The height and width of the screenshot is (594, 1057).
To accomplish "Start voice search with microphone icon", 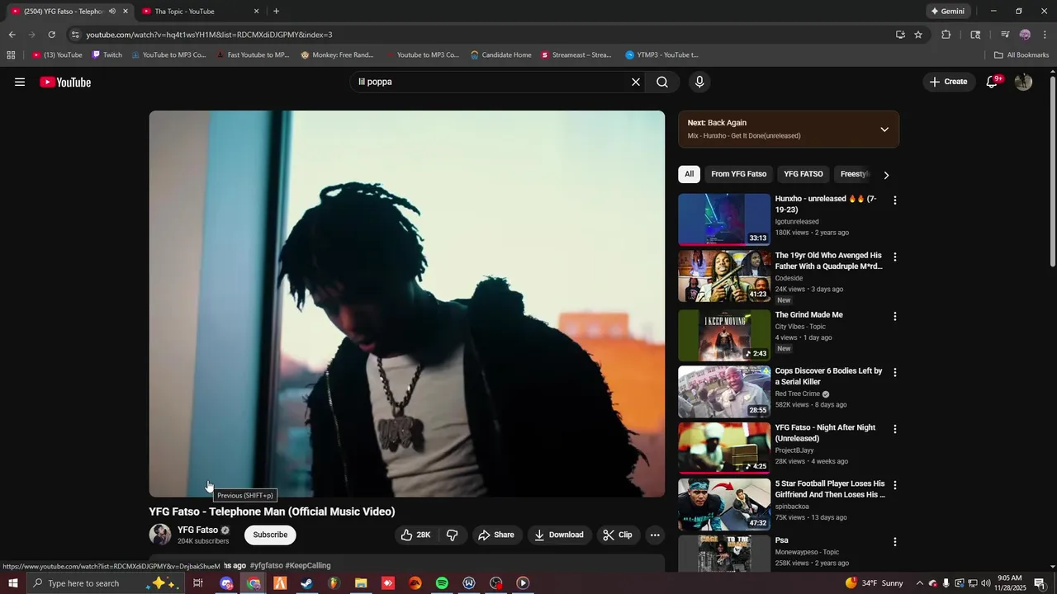I will click(699, 82).
